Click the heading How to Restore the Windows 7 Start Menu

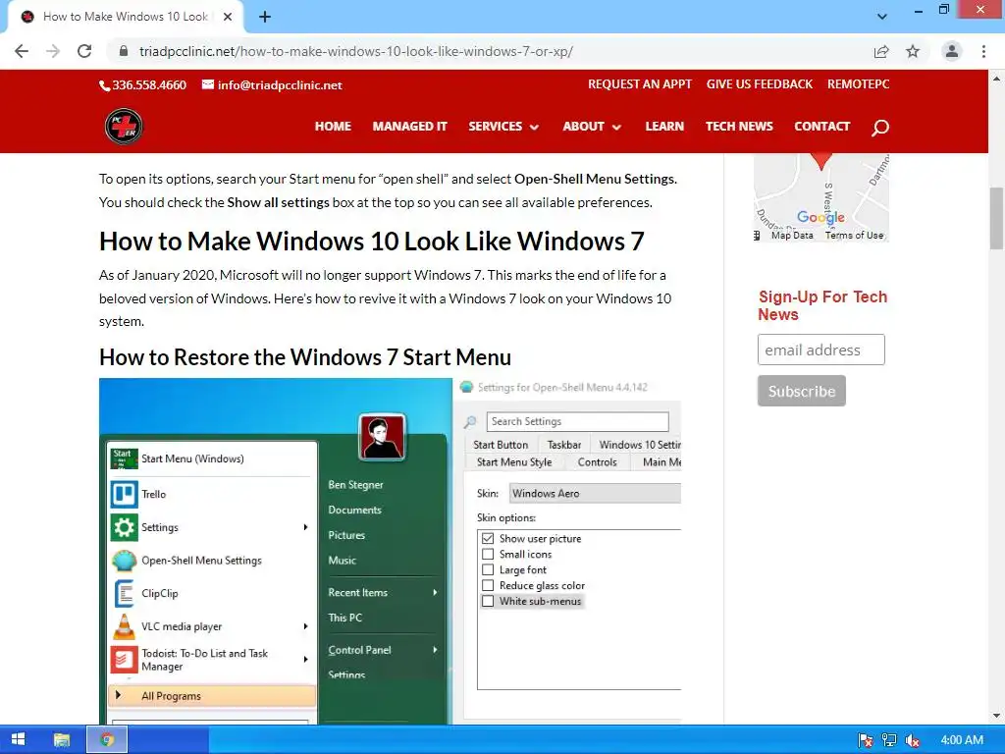click(305, 357)
